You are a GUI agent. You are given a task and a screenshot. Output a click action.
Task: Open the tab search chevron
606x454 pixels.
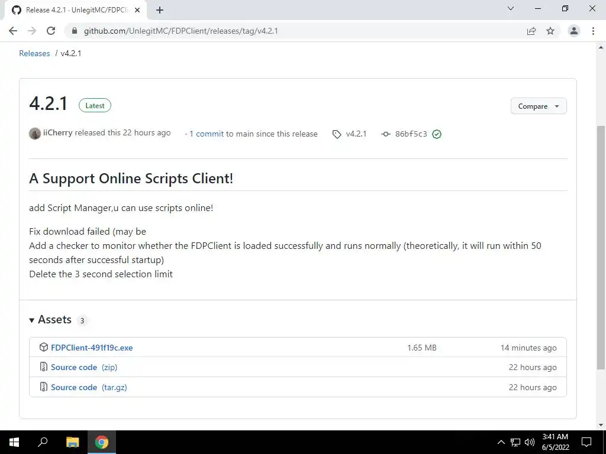click(511, 8)
